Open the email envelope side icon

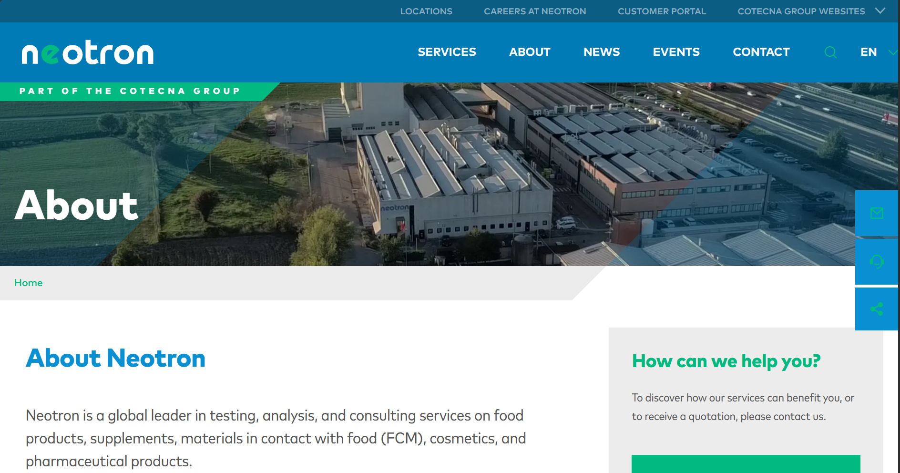[877, 213]
